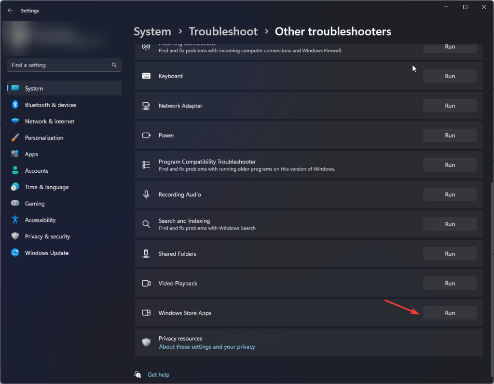Click the Network Adapter monitor icon

coord(146,105)
